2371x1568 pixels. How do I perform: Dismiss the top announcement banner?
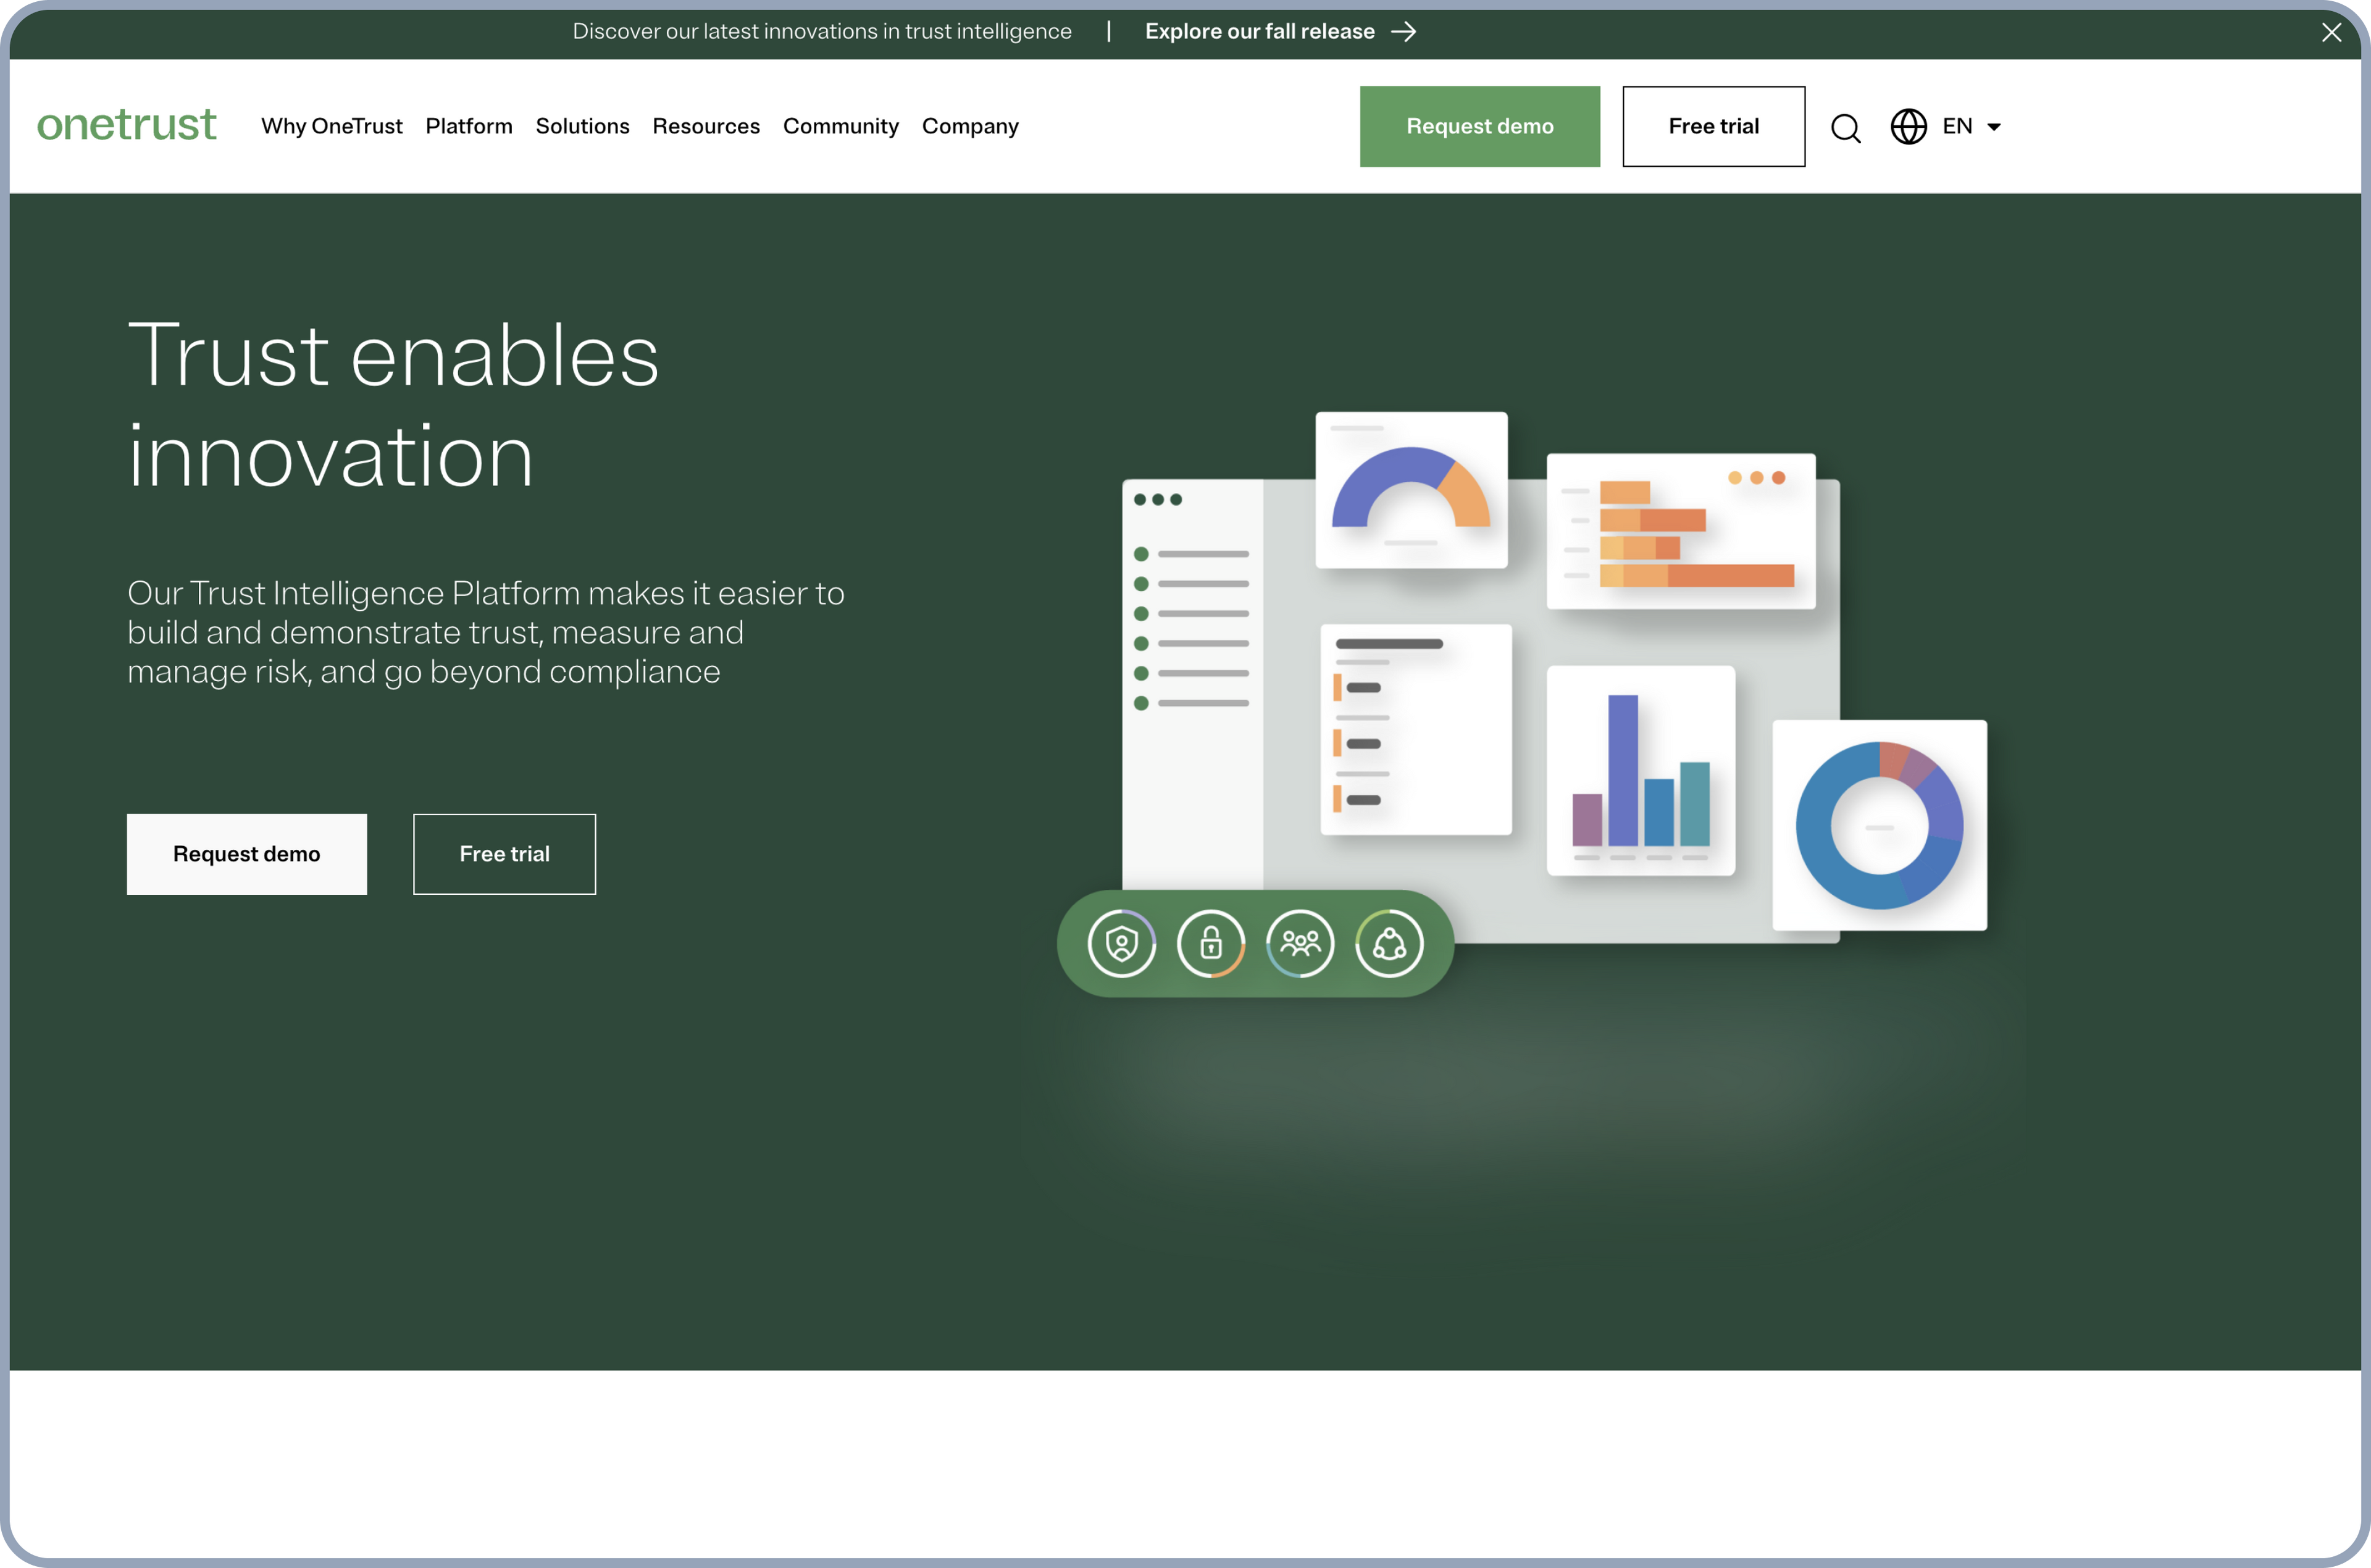point(2331,33)
